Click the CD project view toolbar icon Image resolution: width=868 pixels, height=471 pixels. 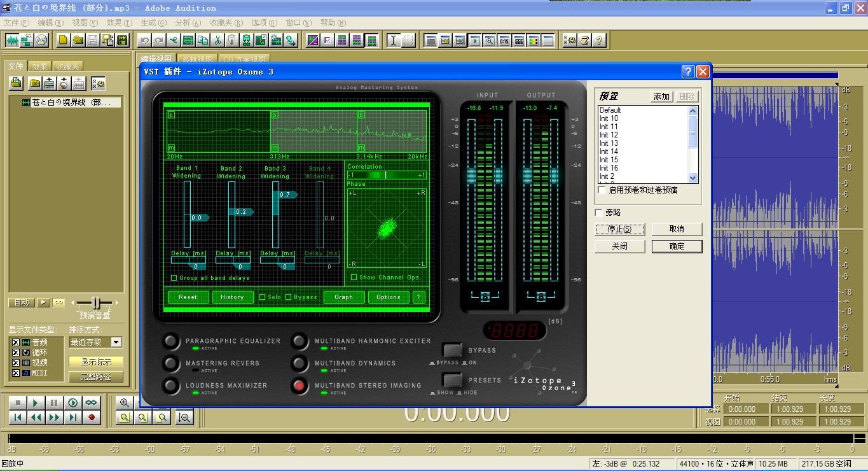click(41, 40)
